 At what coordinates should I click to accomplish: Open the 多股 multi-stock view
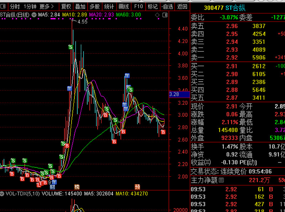tap(94, 7)
